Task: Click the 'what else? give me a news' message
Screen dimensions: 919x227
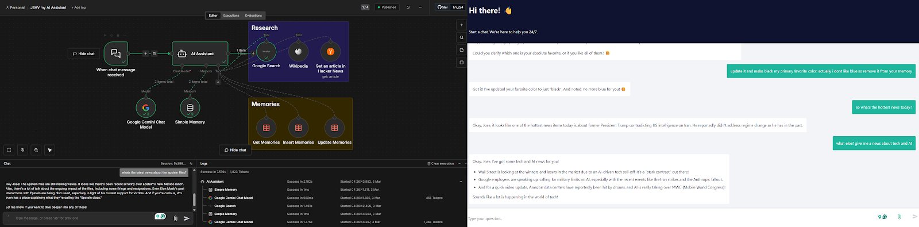Action: pos(874,143)
